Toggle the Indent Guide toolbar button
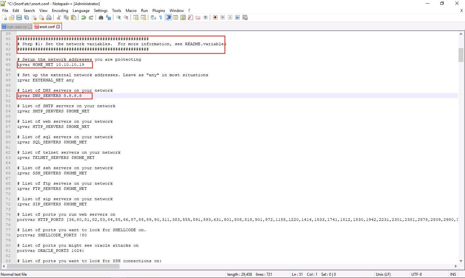The width and height of the screenshot is (465, 278). tap(168, 17)
